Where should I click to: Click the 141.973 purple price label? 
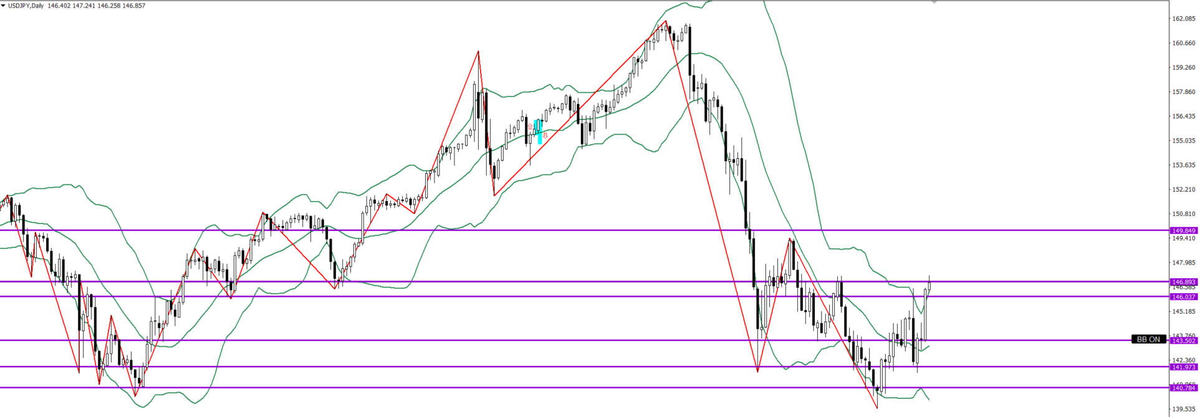pyautogui.click(x=1183, y=367)
